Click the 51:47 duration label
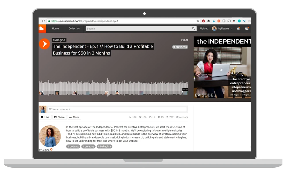The image size is (287, 172). pos(185,89)
